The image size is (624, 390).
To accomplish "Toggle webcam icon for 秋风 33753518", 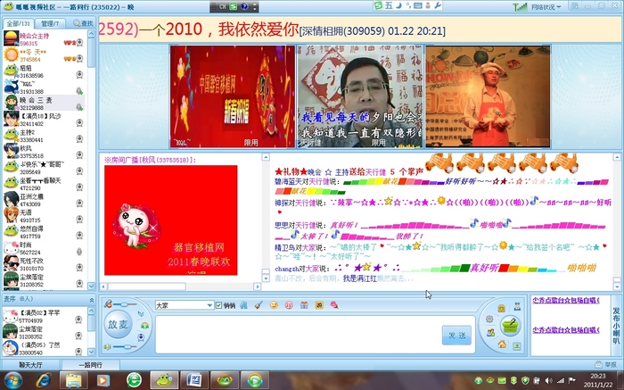I will tap(79, 154).
